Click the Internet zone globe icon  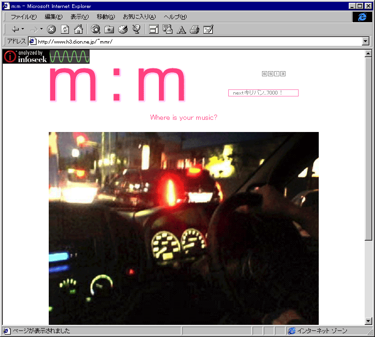[x=292, y=331]
